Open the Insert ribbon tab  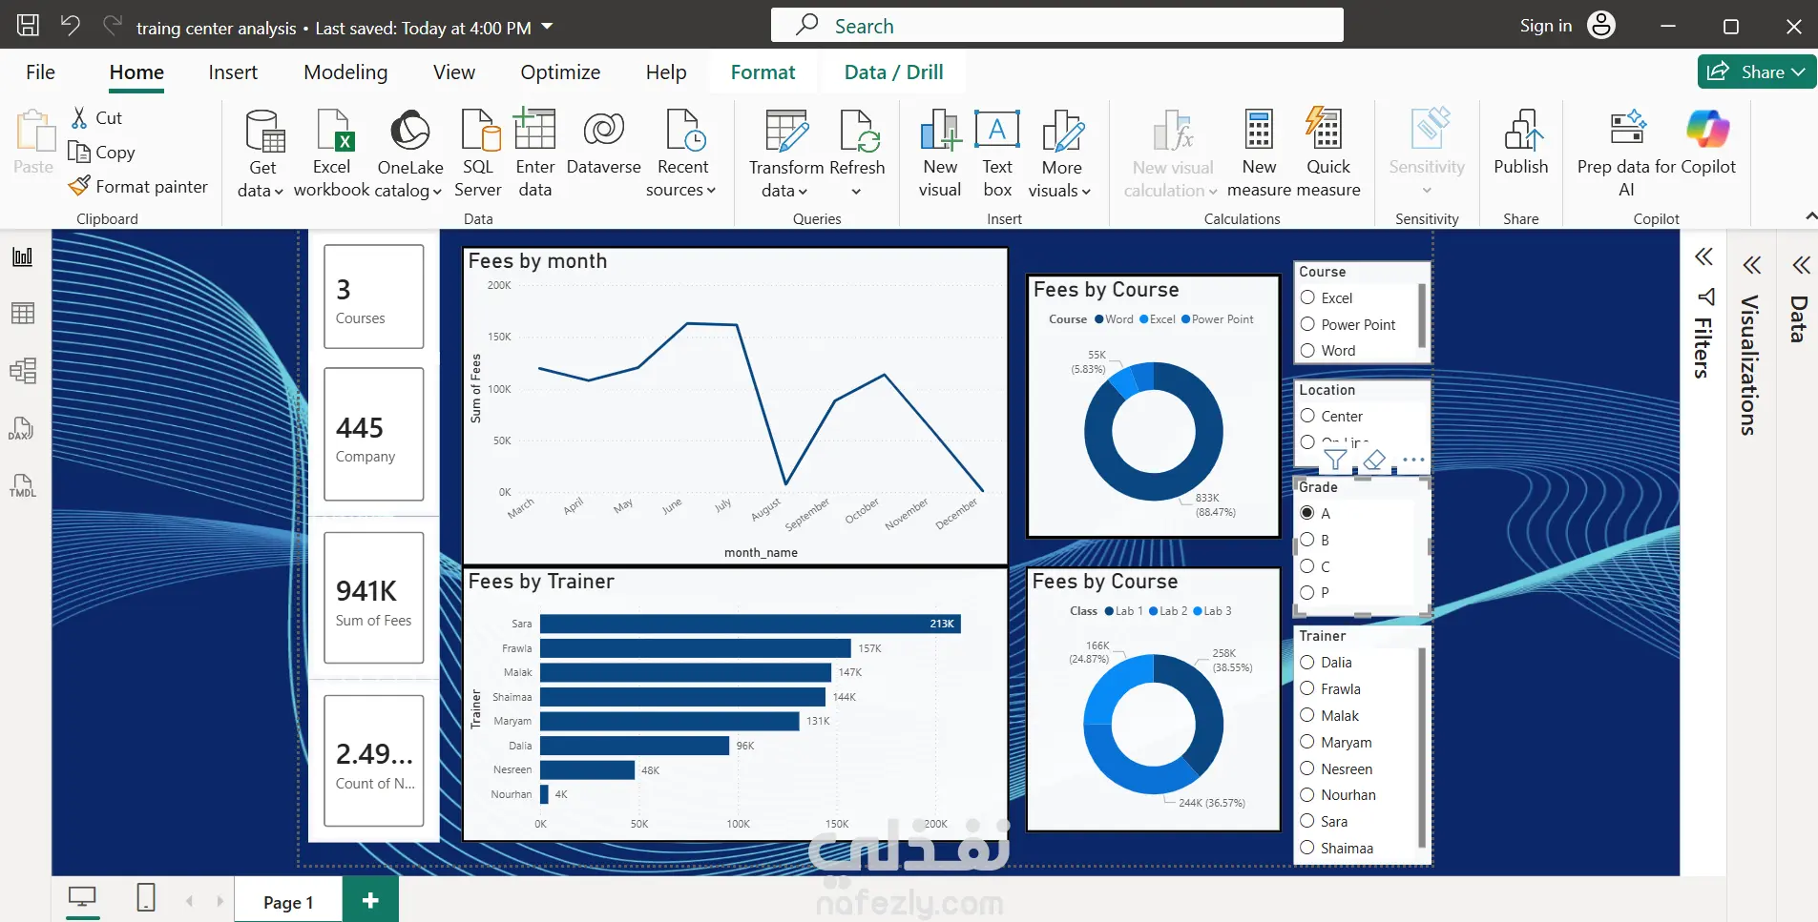233,72
